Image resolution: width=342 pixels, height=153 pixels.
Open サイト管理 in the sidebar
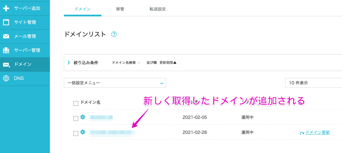pos(25,22)
